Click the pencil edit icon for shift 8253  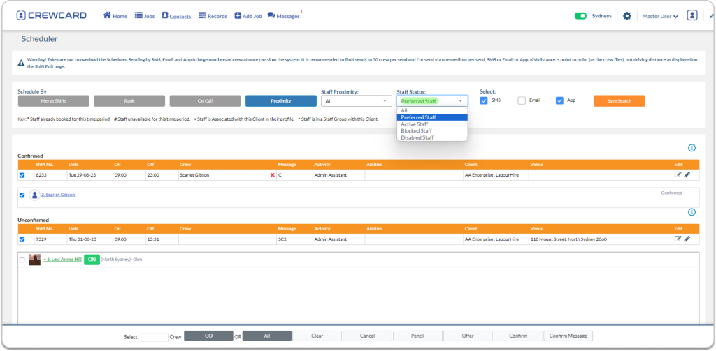pos(687,175)
